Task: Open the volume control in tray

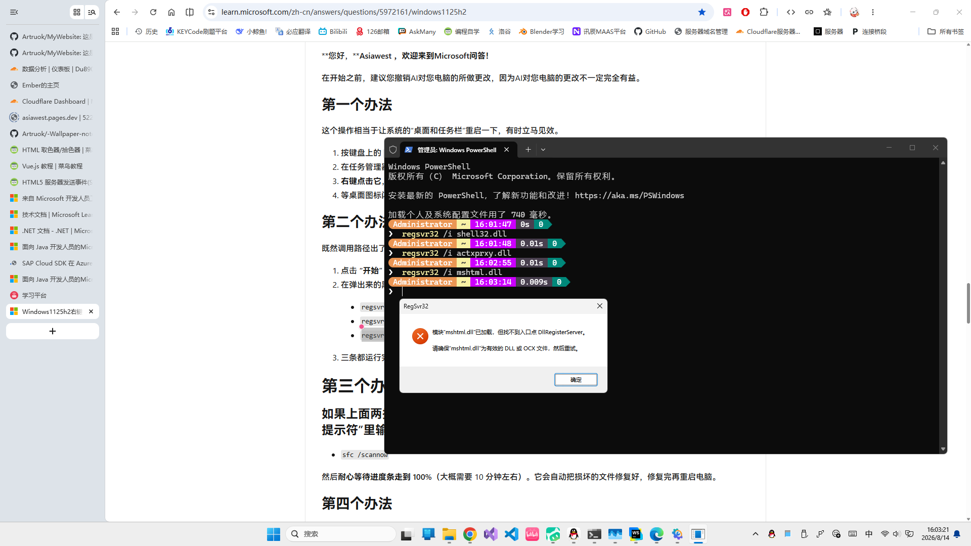Action: (x=896, y=534)
